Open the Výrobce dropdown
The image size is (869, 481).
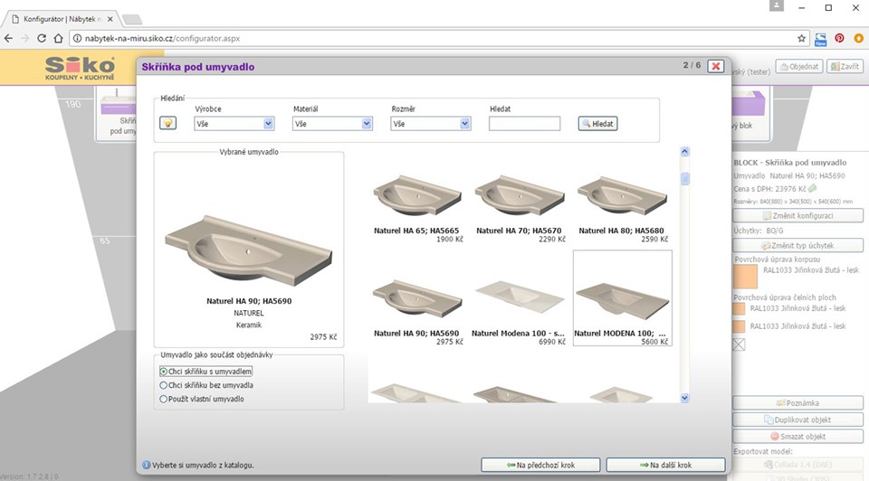(x=234, y=124)
